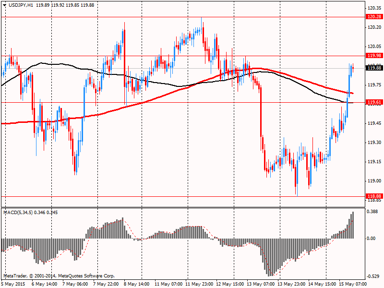Select the 13 May 07:00 time label
Viewport: 384px width, 288px height.
point(261,284)
